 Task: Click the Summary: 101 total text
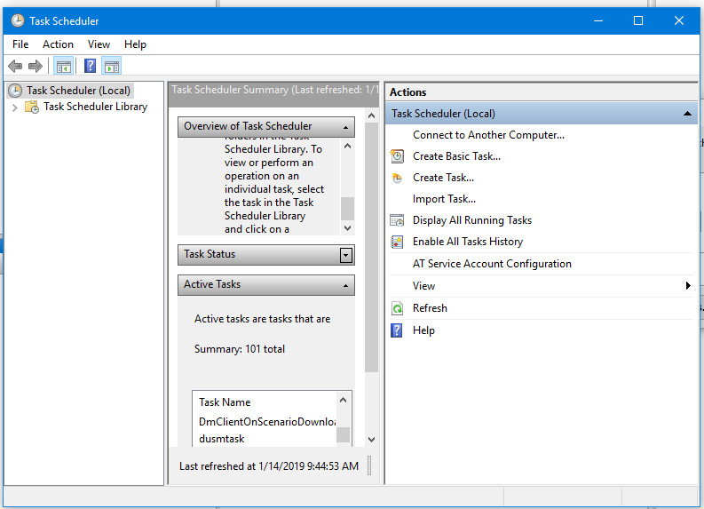pos(240,349)
